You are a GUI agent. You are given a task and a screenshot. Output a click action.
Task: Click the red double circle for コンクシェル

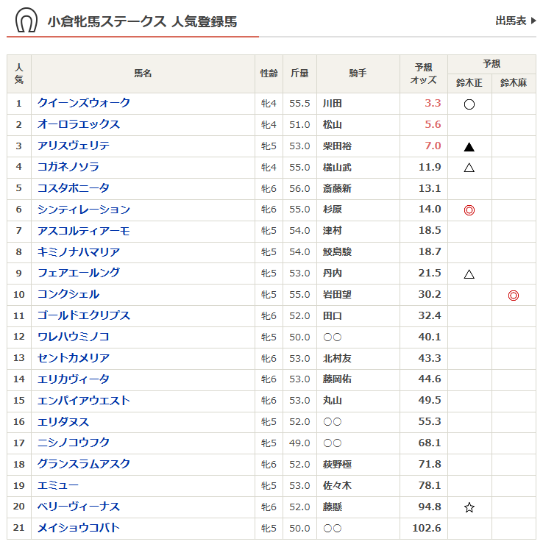[x=514, y=296]
